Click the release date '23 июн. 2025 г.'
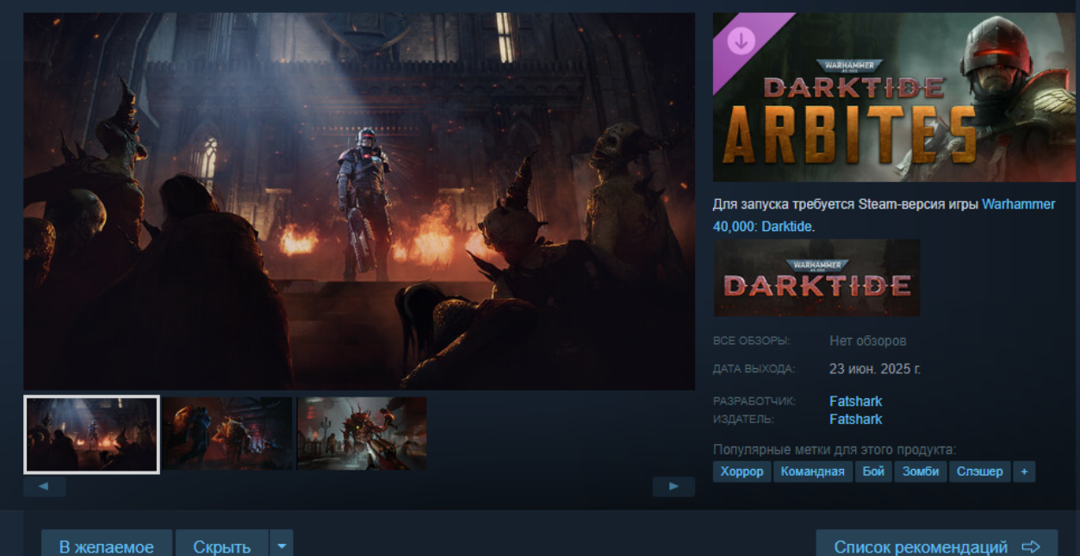Image resolution: width=1080 pixels, height=556 pixels. [875, 368]
